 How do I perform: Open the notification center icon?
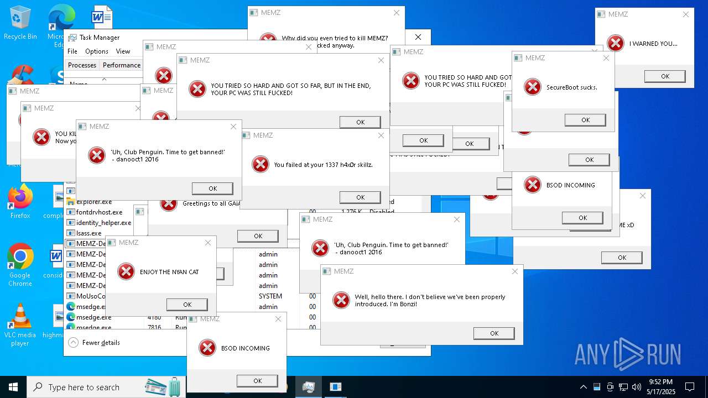pyautogui.click(x=690, y=387)
